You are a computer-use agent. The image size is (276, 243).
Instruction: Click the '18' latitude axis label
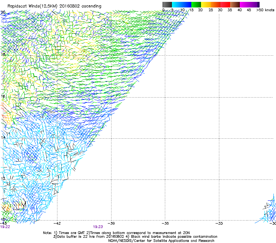pos(3,54)
